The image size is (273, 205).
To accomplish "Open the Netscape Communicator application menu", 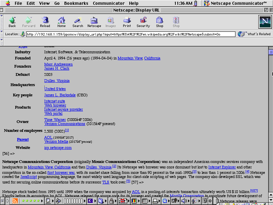I will coord(235,3).
